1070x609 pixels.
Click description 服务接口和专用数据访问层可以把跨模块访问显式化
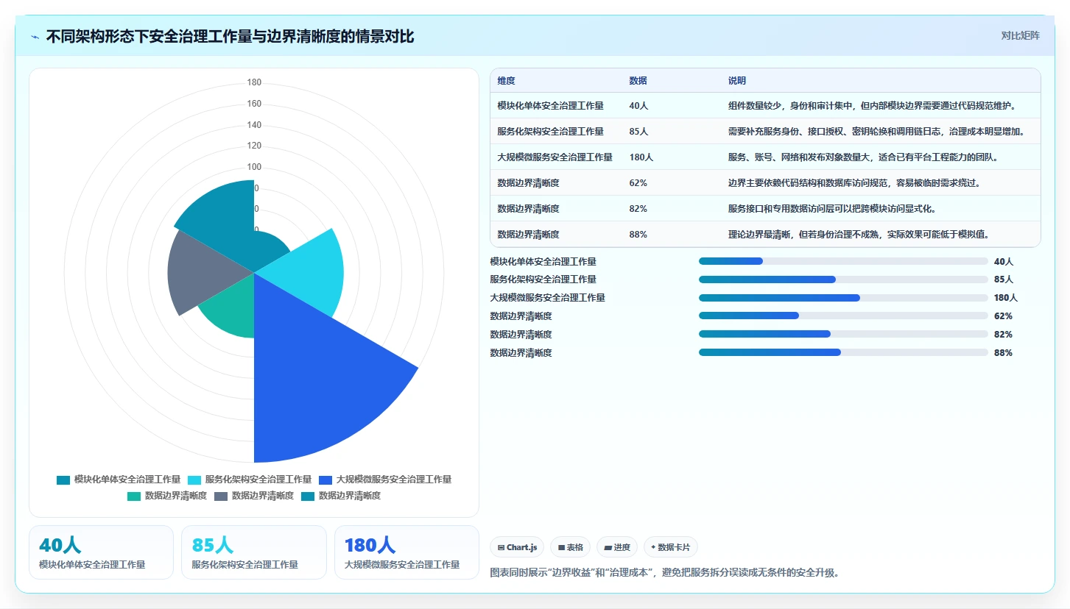click(832, 209)
